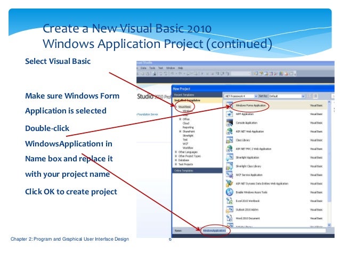
Task: Click the 'Silverlight Class Library' template name
Action: point(248,166)
